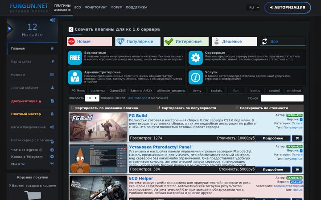This screenshot has width=321, height=200.
Task: Open Найти сервер с плагином in the sidebar
Action: (x=33, y=140)
